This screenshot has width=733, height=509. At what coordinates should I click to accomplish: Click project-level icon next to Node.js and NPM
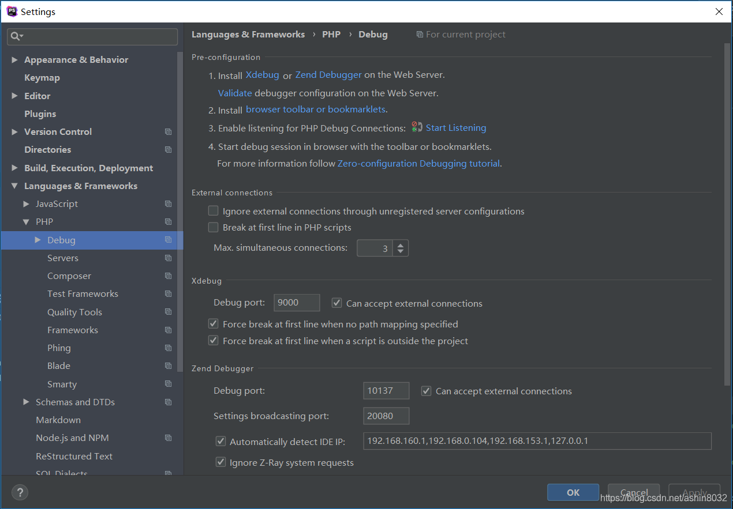pos(168,438)
